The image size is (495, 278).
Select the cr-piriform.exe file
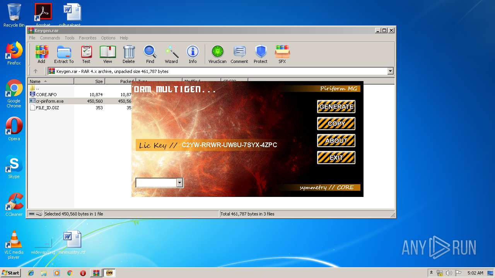(x=49, y=101)
